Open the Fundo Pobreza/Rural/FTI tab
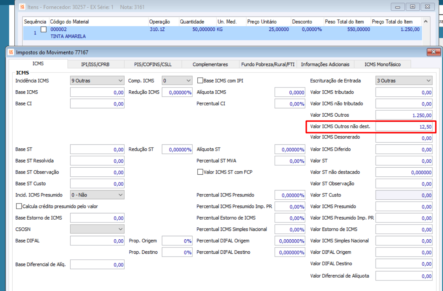 pos(268,64)
